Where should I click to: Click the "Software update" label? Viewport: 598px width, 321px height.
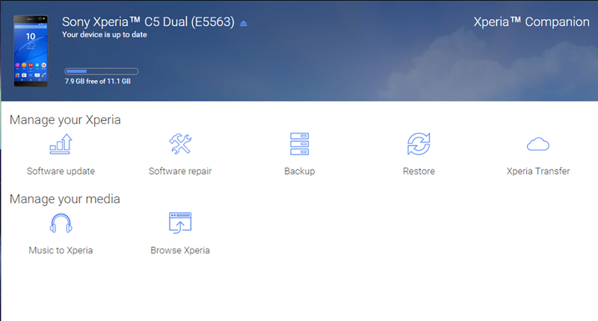(61, 171)
